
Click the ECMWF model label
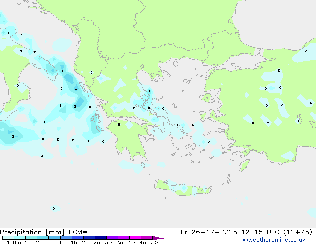coord(80,232)
